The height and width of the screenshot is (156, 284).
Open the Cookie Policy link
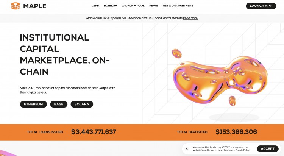[242, 150]
